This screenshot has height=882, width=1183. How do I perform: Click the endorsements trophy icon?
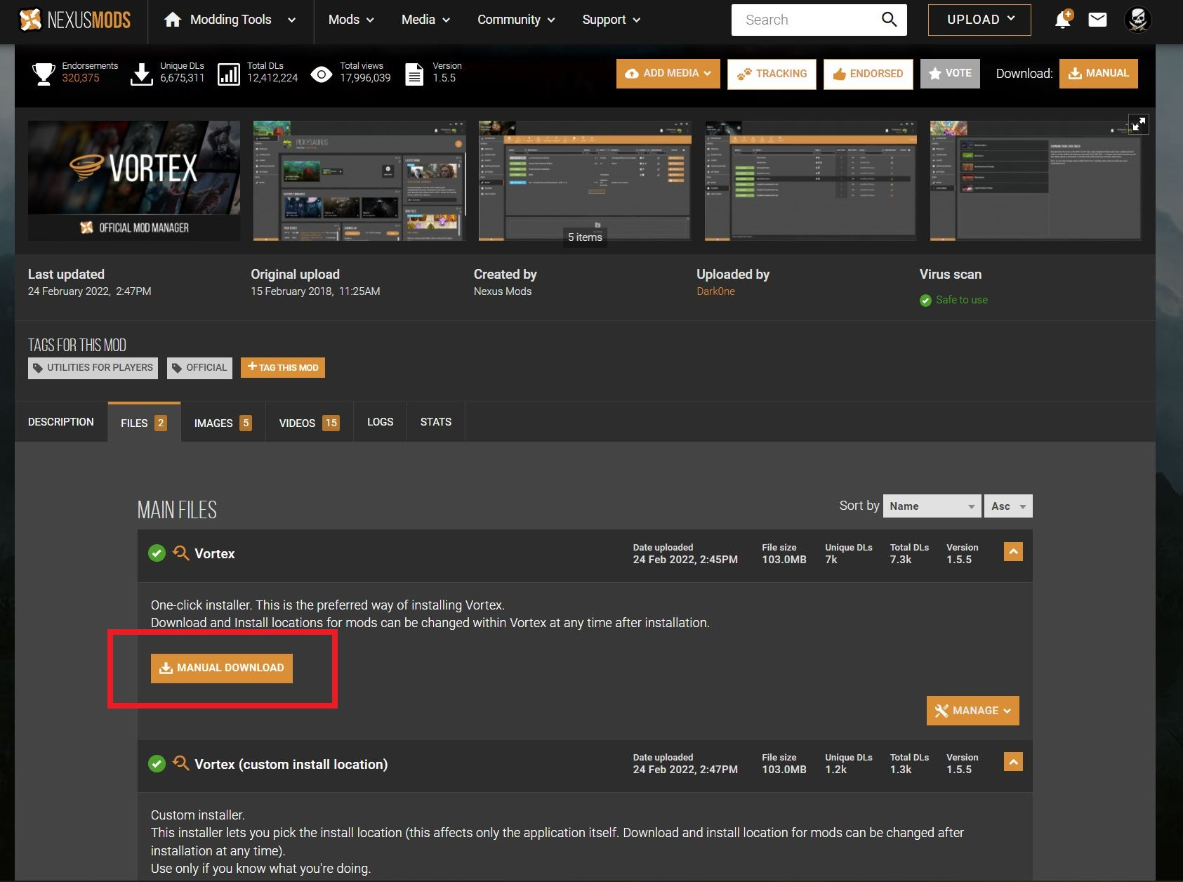coord(44,73)
